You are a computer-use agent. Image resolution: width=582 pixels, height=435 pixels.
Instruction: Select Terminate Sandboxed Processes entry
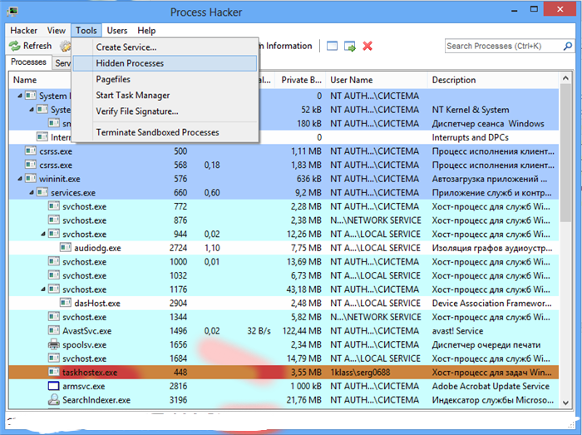(165, 132)
